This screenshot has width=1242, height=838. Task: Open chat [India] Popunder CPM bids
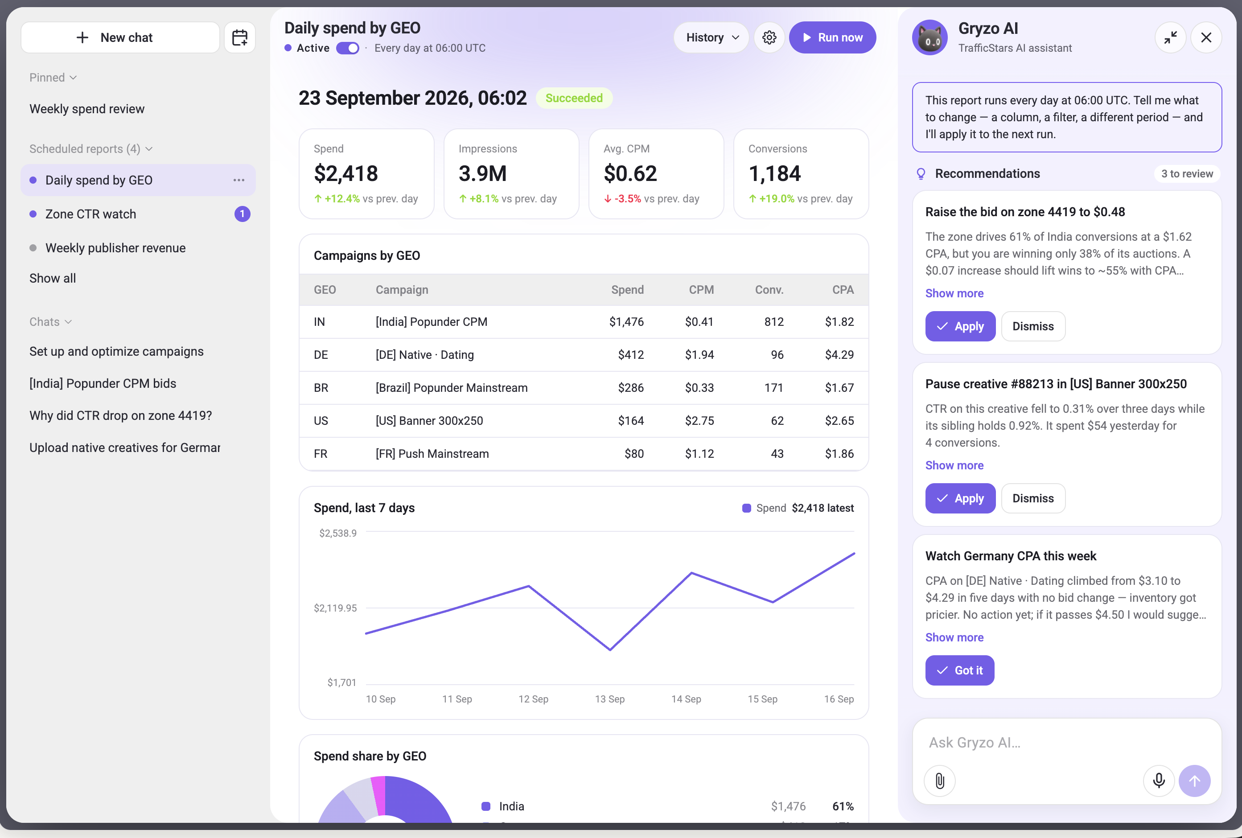(103, 383)
